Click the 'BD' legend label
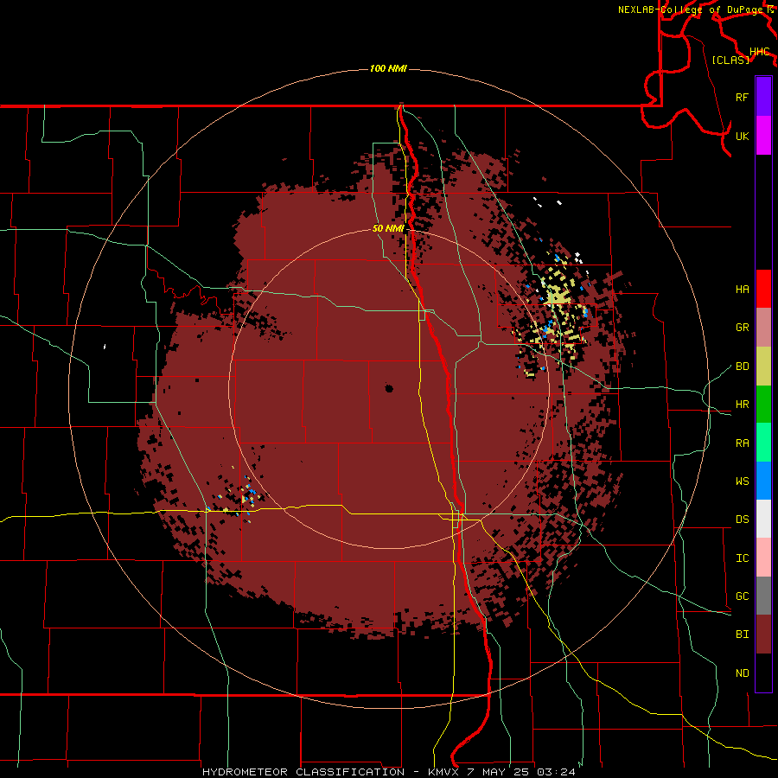Screen dimensions: 778x778 pos(743,367)
